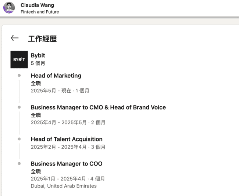Open the Bybit company logo
This screenshot has height=196, width=239.
click(x=19, y=59)
